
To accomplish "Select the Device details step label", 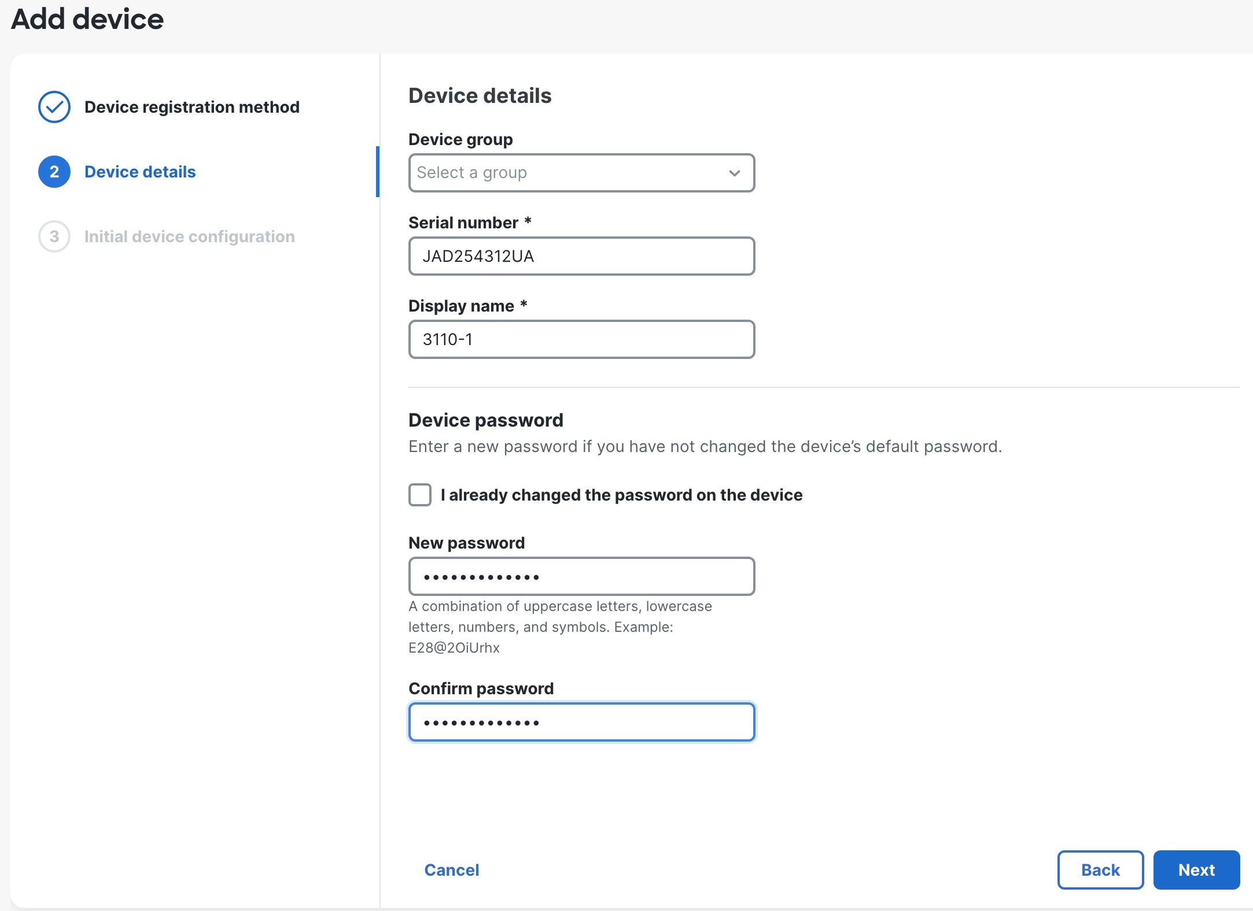I will (140, 172).
